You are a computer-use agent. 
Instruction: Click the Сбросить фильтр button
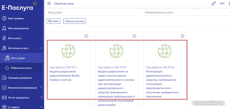pos(74,21)
